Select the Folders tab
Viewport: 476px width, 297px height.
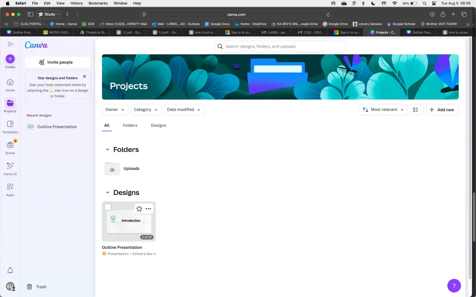coord(130,125)
